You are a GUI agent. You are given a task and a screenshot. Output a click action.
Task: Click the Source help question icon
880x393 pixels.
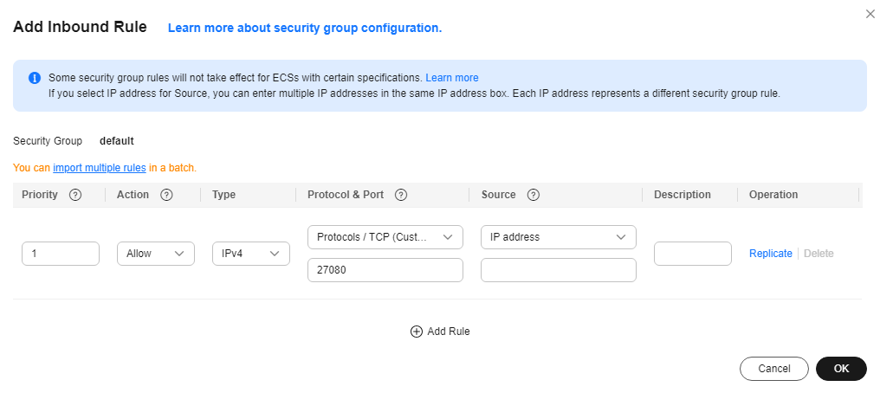534,195
